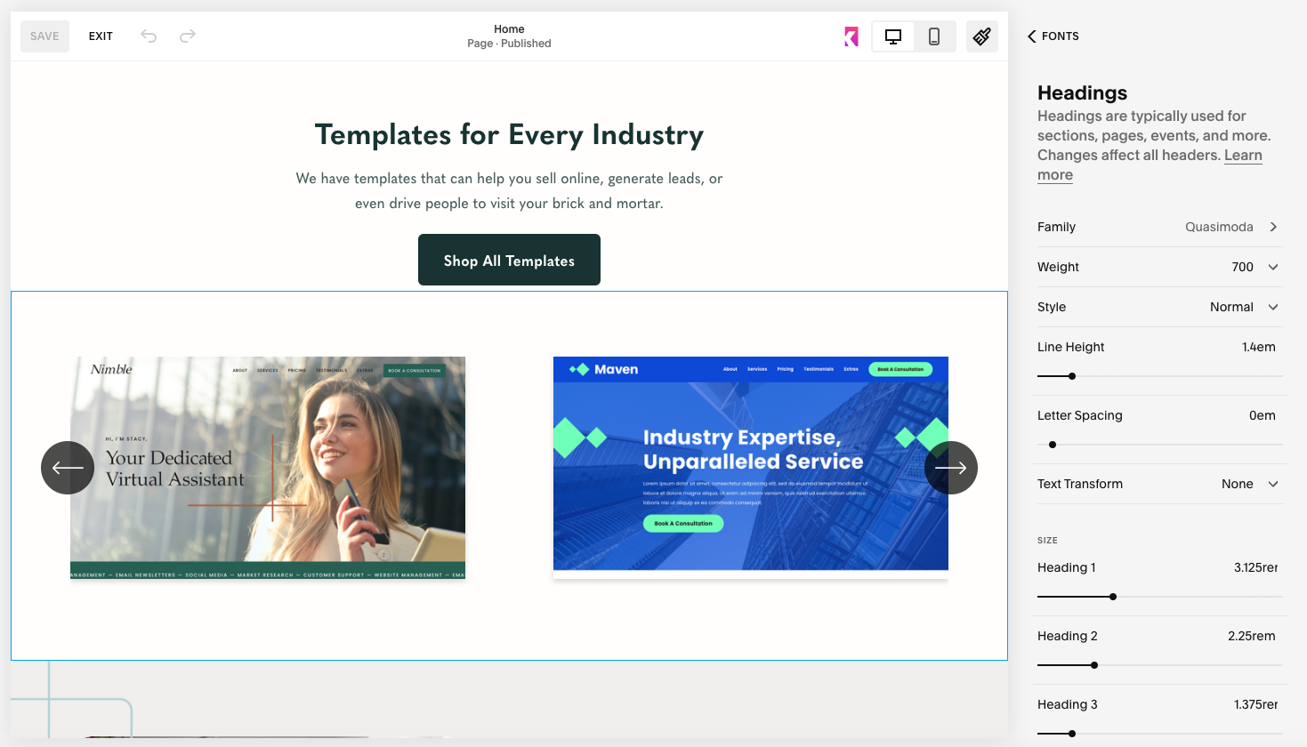Click the left carousel arrow

(x=68, y=467)
